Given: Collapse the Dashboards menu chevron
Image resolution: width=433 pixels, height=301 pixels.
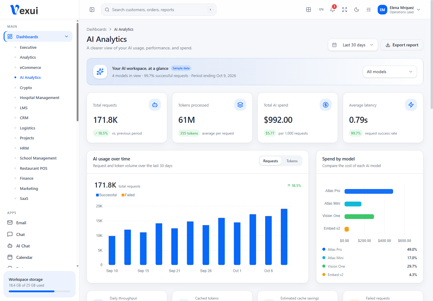Looking at the screenshot, I should point(66,36).
